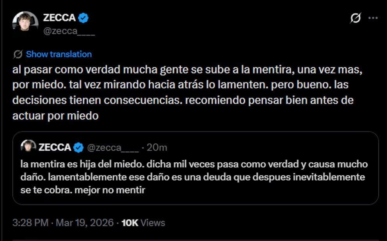Screen dimensions: 387x241
Task: Click the last line "actuar por miedo"
Action: [55, 116]
